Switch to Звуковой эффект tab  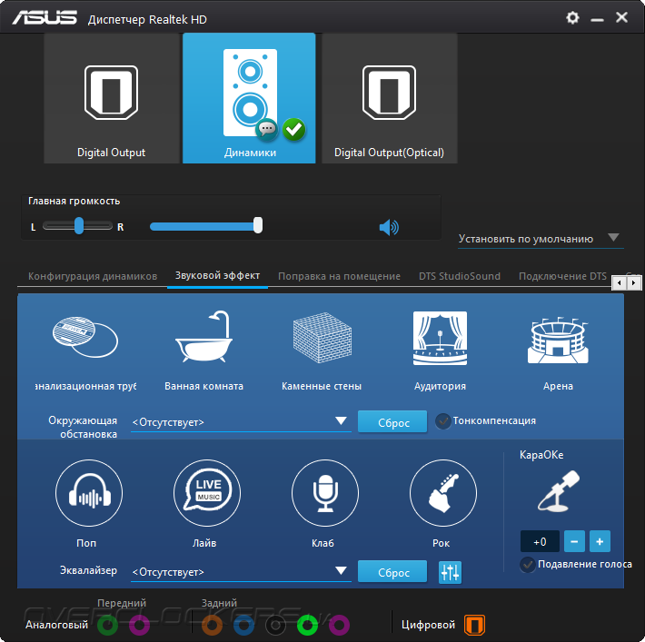218,275
